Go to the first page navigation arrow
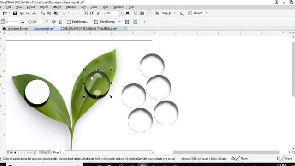Screen dimensions: 295x166 point(11,152)
